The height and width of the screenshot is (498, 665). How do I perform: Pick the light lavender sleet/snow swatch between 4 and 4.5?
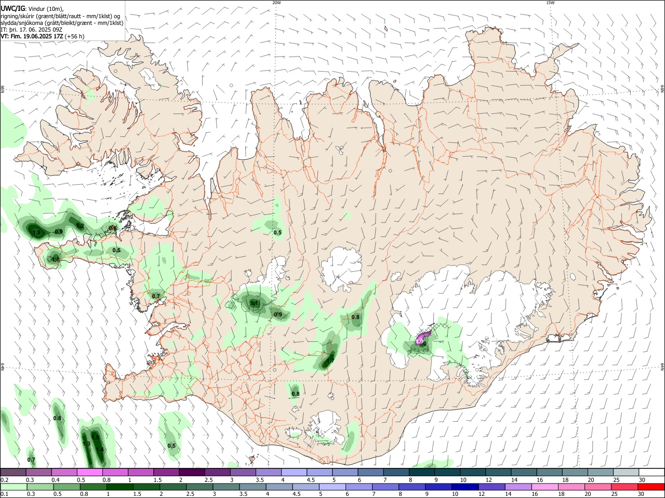294,472
